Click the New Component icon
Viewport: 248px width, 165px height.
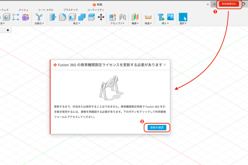click(113, 17)
